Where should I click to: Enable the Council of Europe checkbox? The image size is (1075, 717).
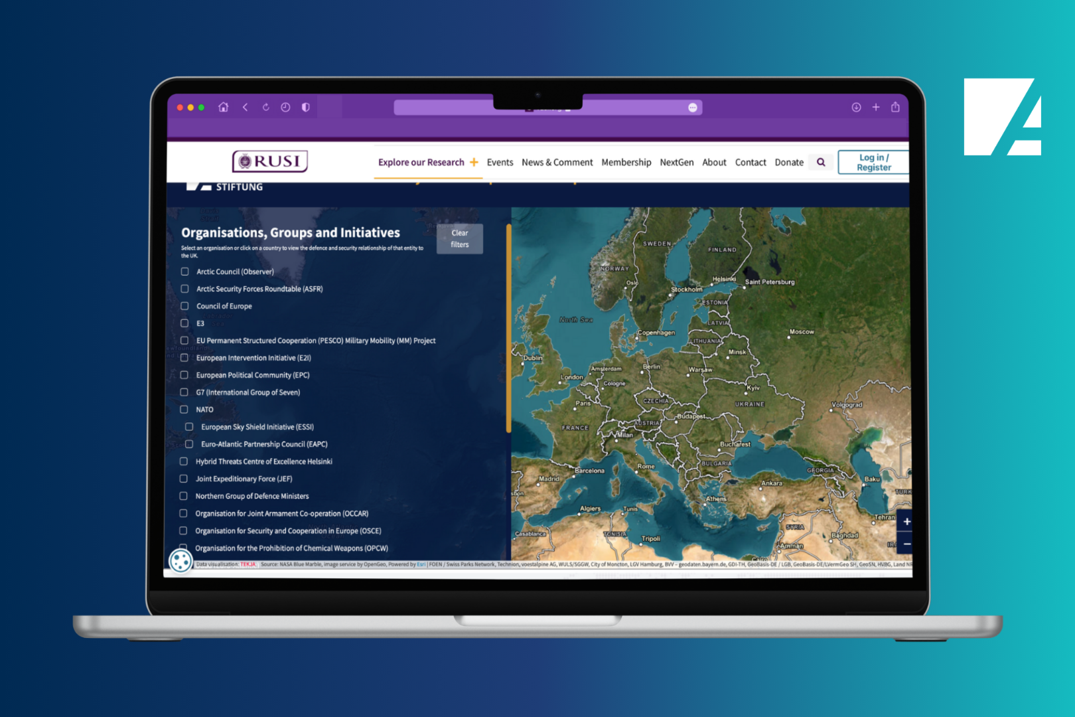(184, 306)
